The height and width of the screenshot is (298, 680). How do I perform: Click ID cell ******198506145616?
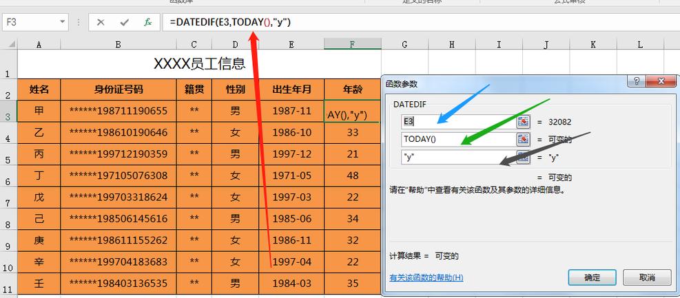[x=119, y=219]
